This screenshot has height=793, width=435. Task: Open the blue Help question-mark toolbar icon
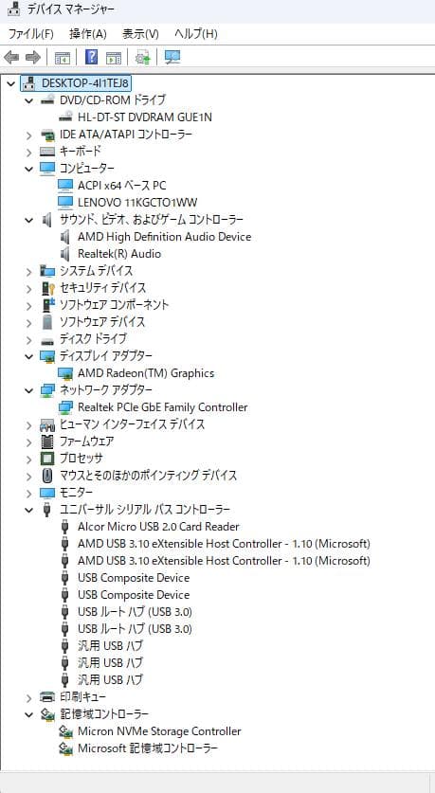pyautogui.click(x=91, y=57)
